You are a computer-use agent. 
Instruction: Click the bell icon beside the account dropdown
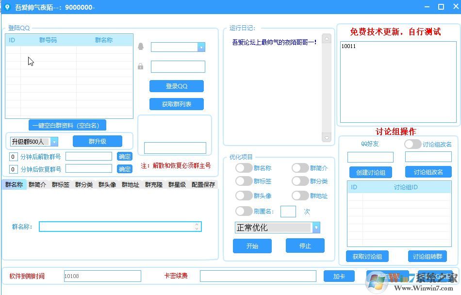140,46
